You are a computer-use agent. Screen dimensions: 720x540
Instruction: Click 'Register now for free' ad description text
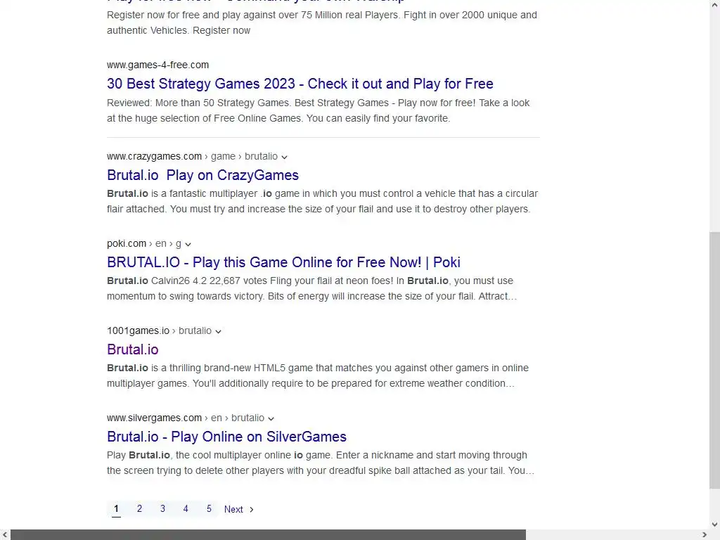[x=322, y=22]
